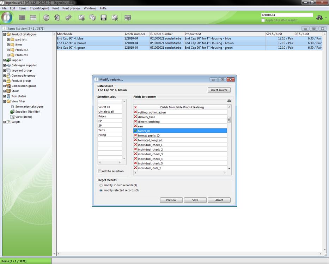This screenshot has height=264, width=329.
Task: Open the Print preview menu
Action: click(x=71, y=8)
